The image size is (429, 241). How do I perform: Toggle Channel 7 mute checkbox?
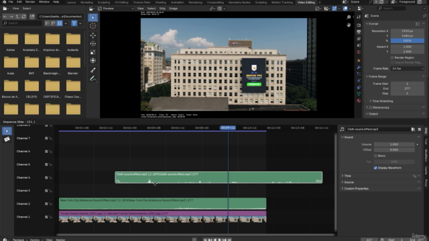coord(46,139)
